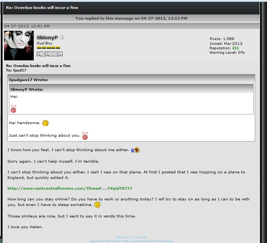
Task: Click the green reputation number 211
Action: click(235, 48)
